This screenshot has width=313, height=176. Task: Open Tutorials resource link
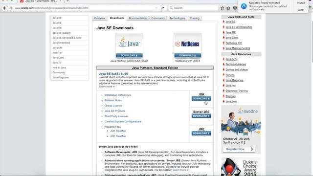pyautogui.click(x=230, y=96)
